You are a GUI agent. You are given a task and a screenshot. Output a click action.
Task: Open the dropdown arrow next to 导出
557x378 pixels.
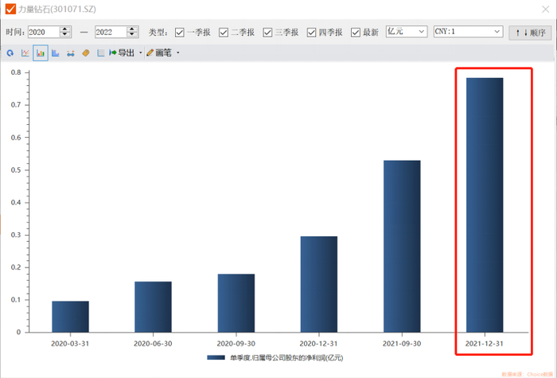[141, 53]
